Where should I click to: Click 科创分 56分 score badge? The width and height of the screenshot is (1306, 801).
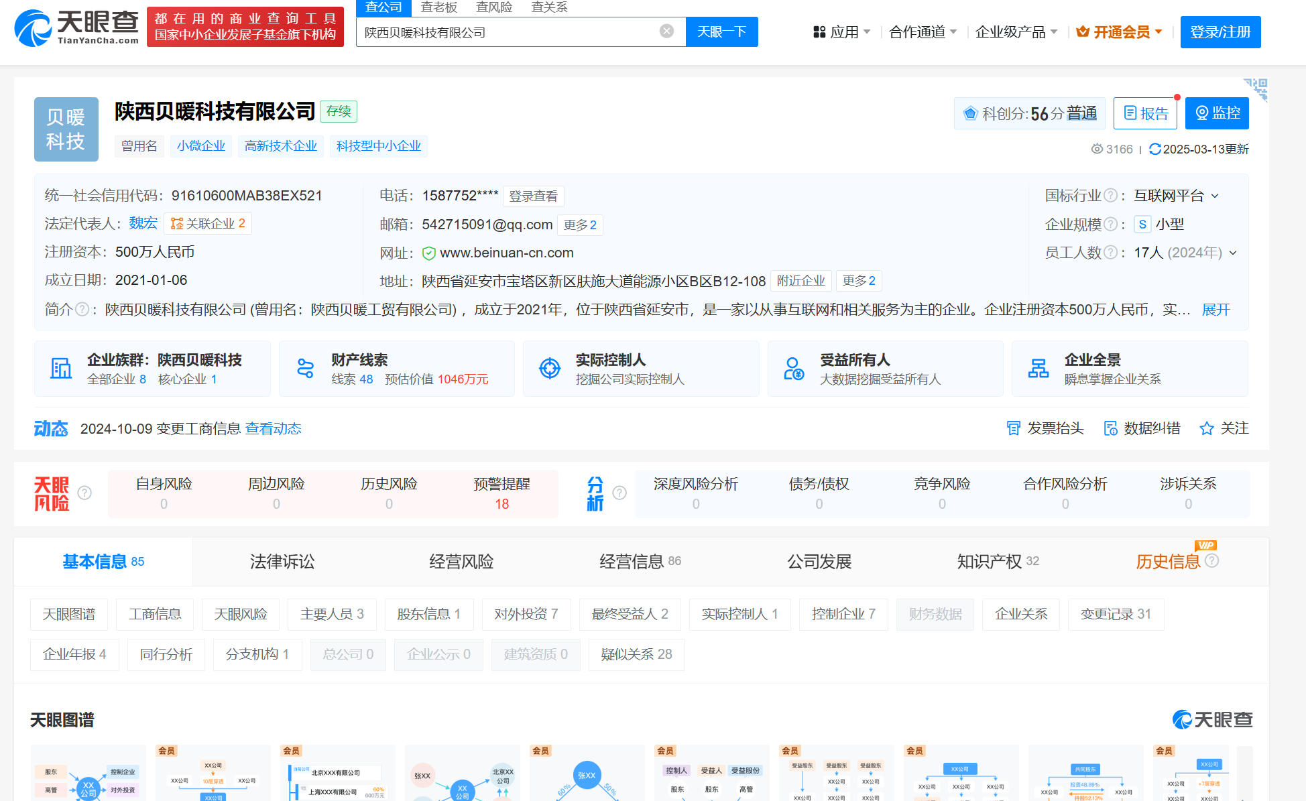(x=1030, y=113)
